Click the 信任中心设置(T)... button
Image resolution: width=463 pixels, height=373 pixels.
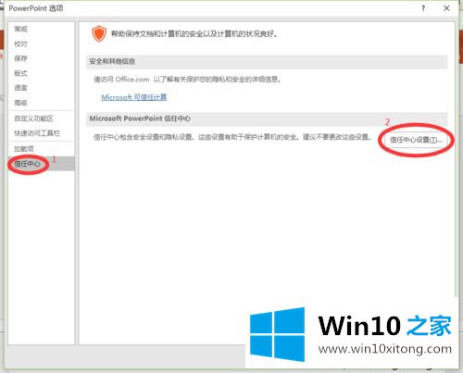coord(416,140)
